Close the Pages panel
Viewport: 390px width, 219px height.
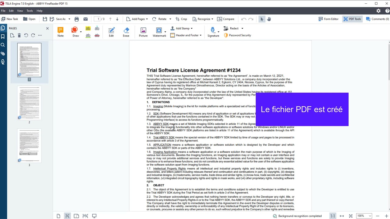[x=47, y=28]
